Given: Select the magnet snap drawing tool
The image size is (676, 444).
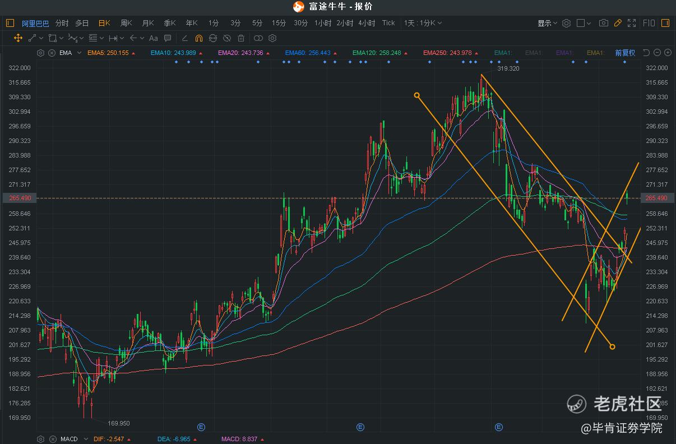Looking at the screenshot, I should point(198,38).
